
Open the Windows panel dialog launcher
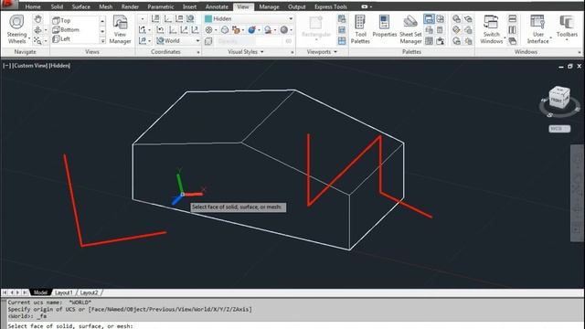click(x=580, y=52)
